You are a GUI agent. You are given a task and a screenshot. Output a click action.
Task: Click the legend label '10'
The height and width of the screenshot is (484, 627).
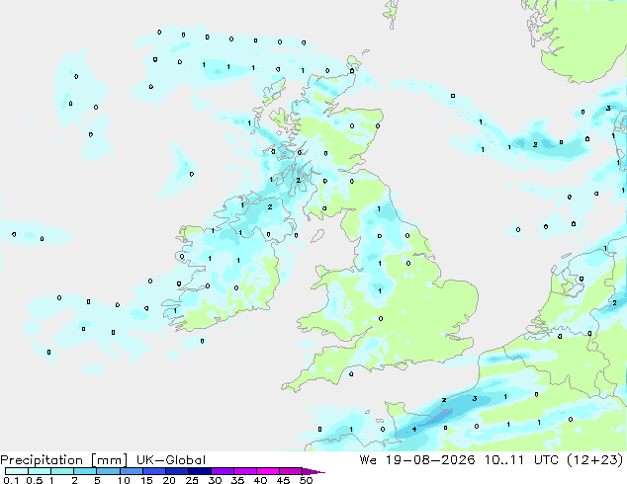click(124, 480)
